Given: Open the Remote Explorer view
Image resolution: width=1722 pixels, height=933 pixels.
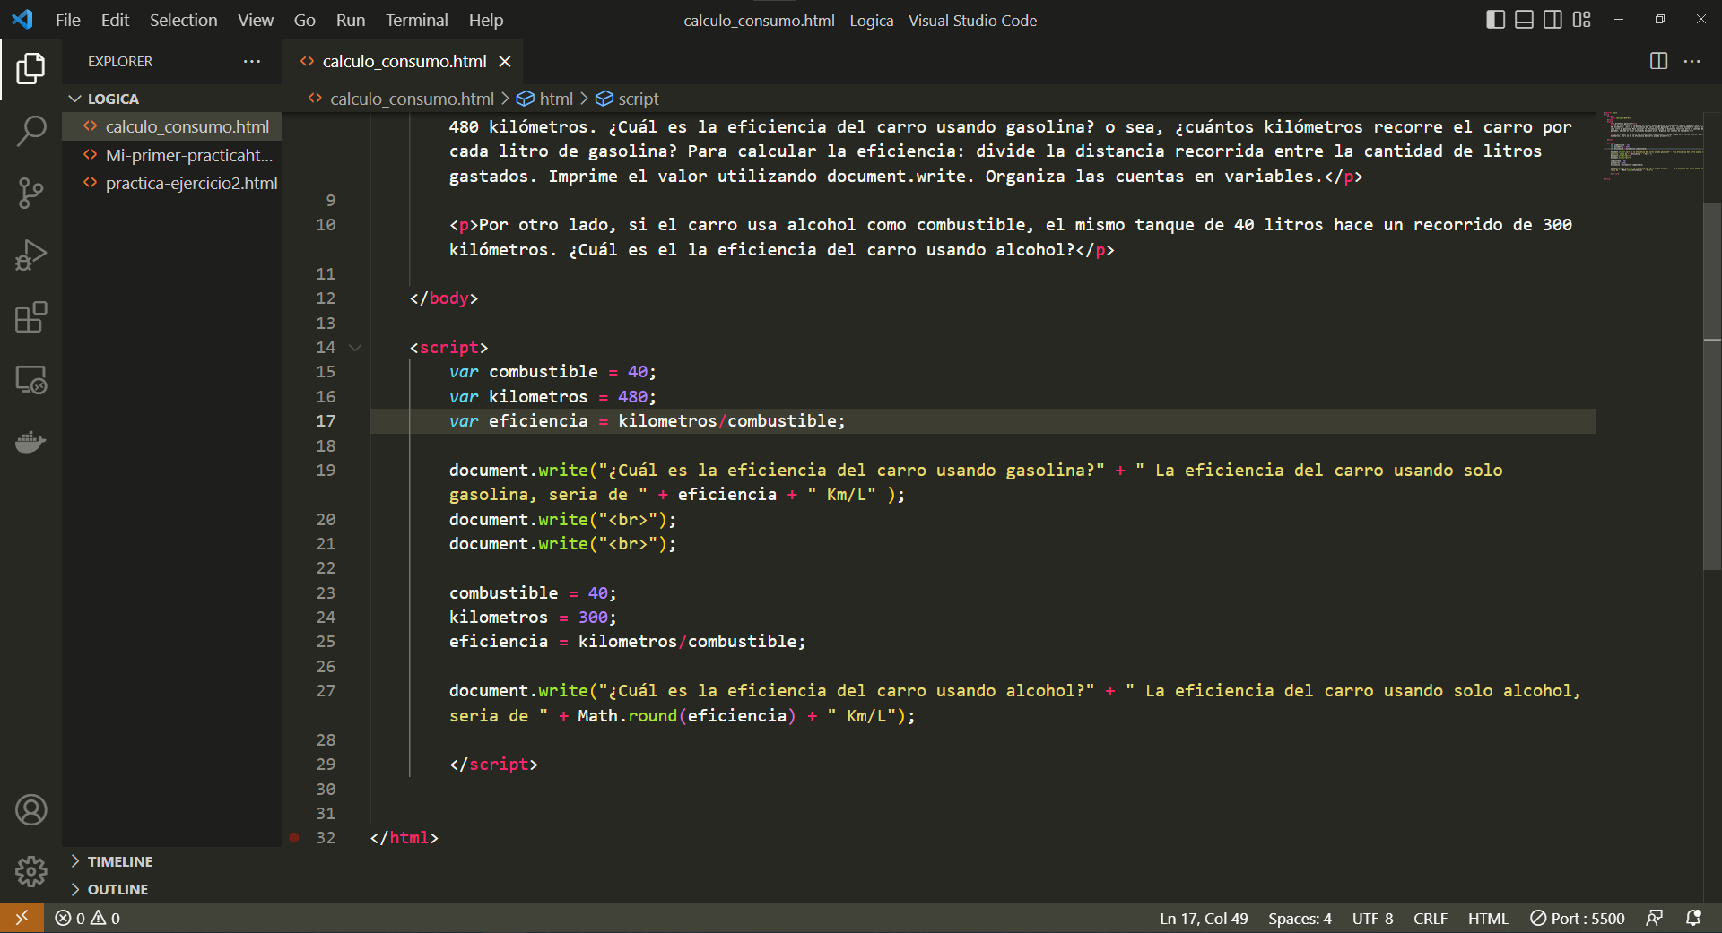Looking at the screenshot, I should pyautogui.click(x=30, y=380).
